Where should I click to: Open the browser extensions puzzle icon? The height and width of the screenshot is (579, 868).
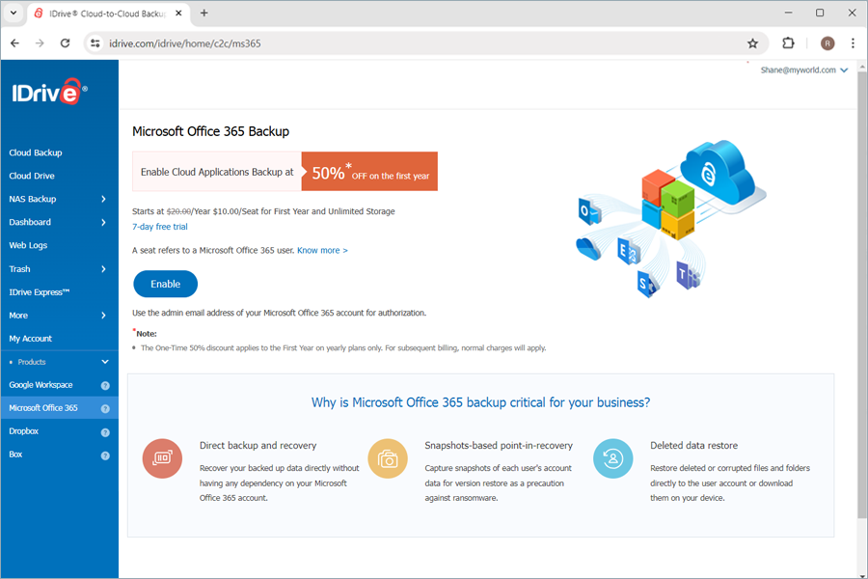point(788,43)
